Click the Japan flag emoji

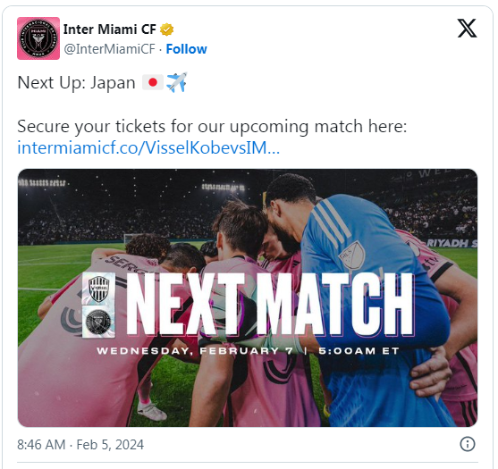[x=153, y=82]
